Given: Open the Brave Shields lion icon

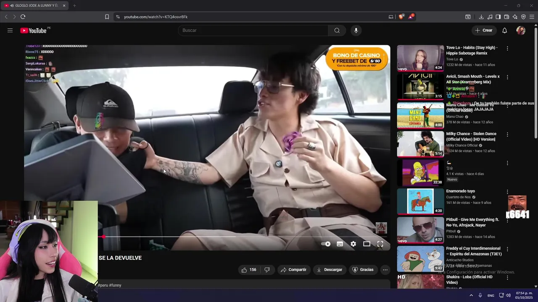Looking at the screenshot, I should tap(401, 17).
